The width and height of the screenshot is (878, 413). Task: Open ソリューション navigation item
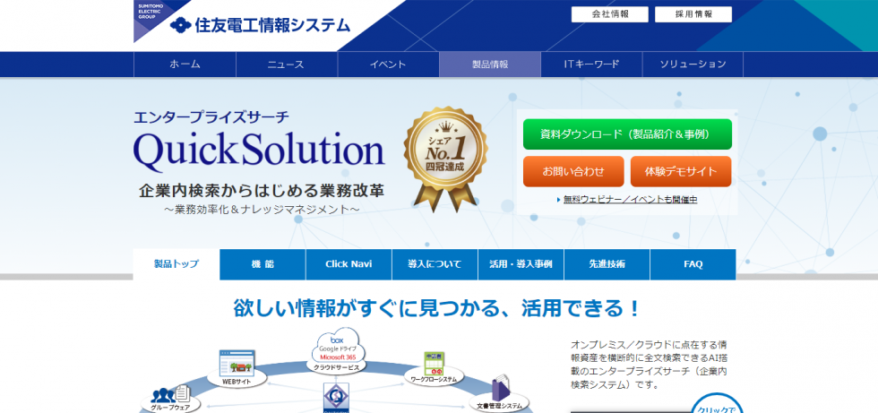(x=693, y=65)
